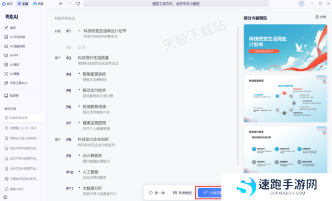This screenshot has height=201, width=332.
Task: Focus the top search field 搜索工具文件
Action: [176, 4]
